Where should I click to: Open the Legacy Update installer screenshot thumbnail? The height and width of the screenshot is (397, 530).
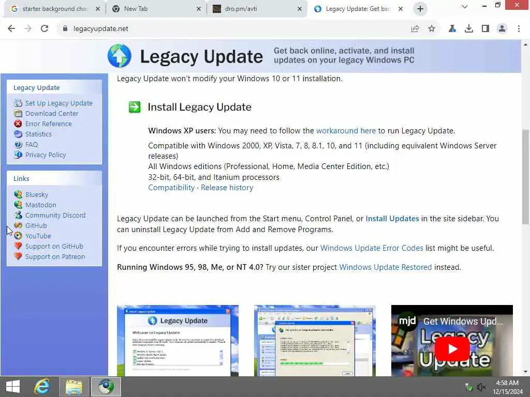(178, 341)
